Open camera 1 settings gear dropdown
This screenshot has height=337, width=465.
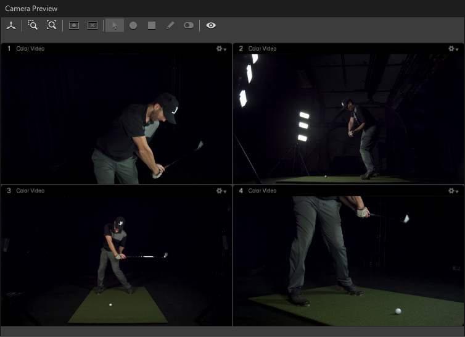pos(221,49)
